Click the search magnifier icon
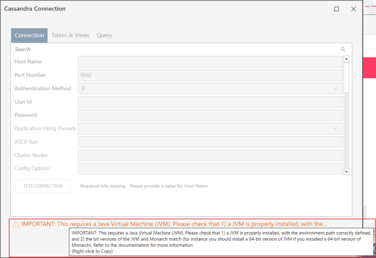Screen dimensions: 376x258 (x=343, y=49)
